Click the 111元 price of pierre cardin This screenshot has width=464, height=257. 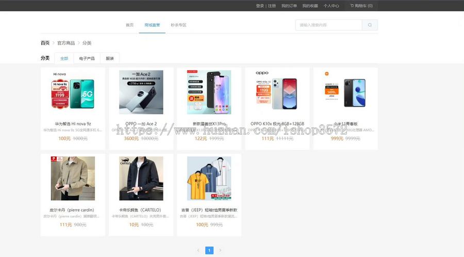[x=65, y=225]
